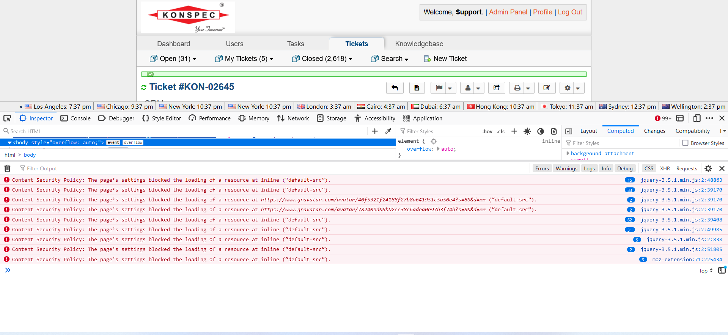Click the Search HTML input field

tap(186, 131)
